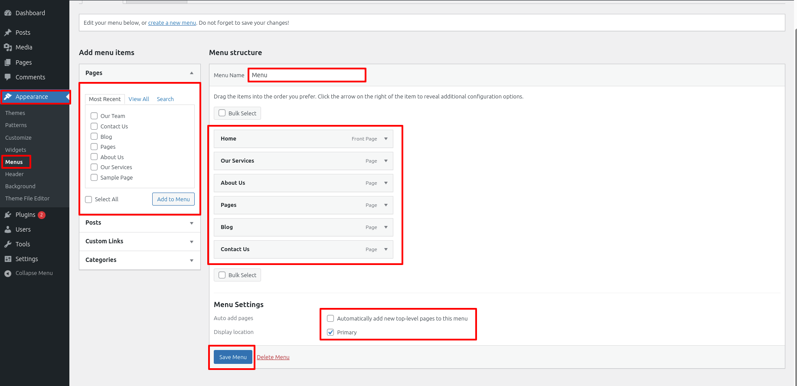Click the Users person icon
The height and width of the screenshot is (386, 797).
(x=8, y=229)
